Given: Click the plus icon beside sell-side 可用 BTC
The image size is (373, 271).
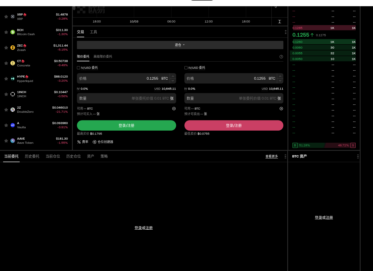Looking at the screenshot, I should click(281, 109).
